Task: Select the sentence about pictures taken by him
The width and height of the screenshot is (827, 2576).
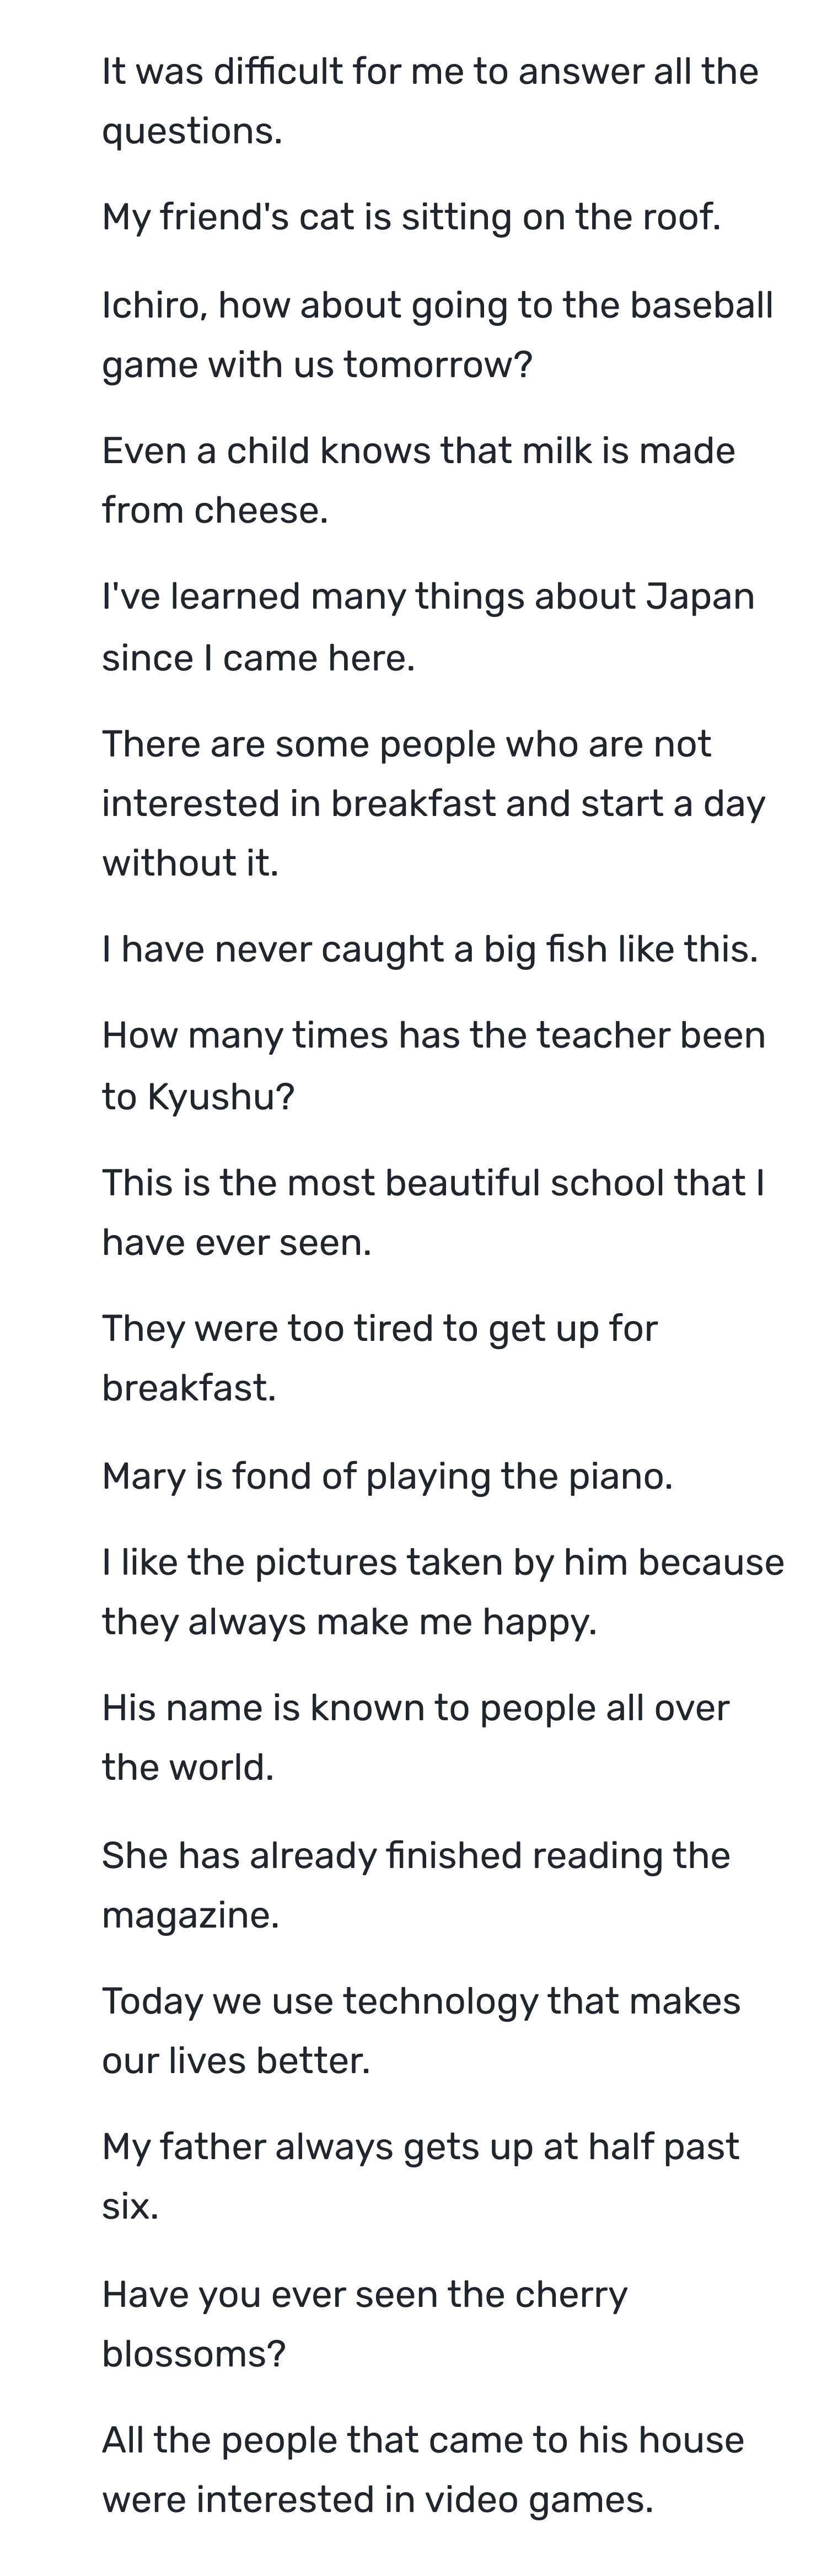Action: (x=443, y=1591)
